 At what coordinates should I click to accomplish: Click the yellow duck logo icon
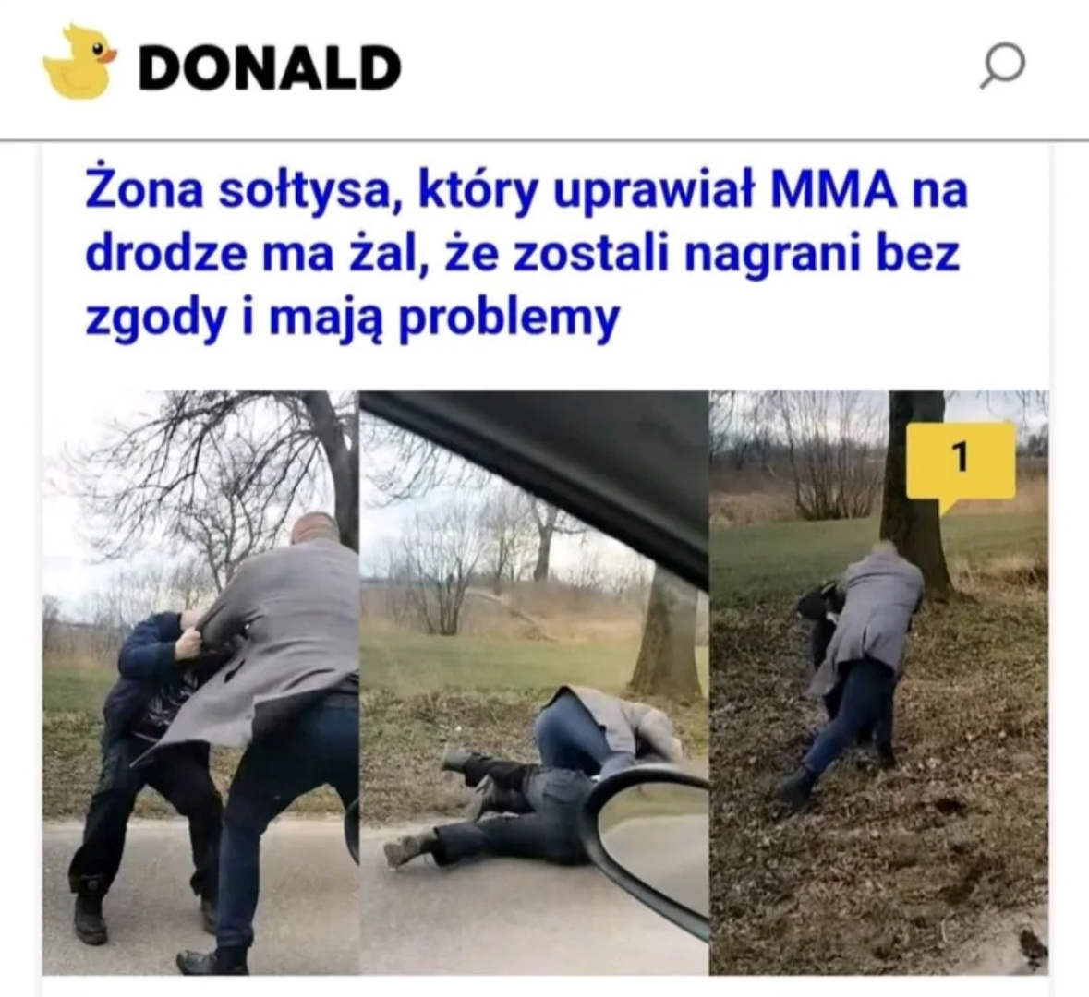[79, 61]
